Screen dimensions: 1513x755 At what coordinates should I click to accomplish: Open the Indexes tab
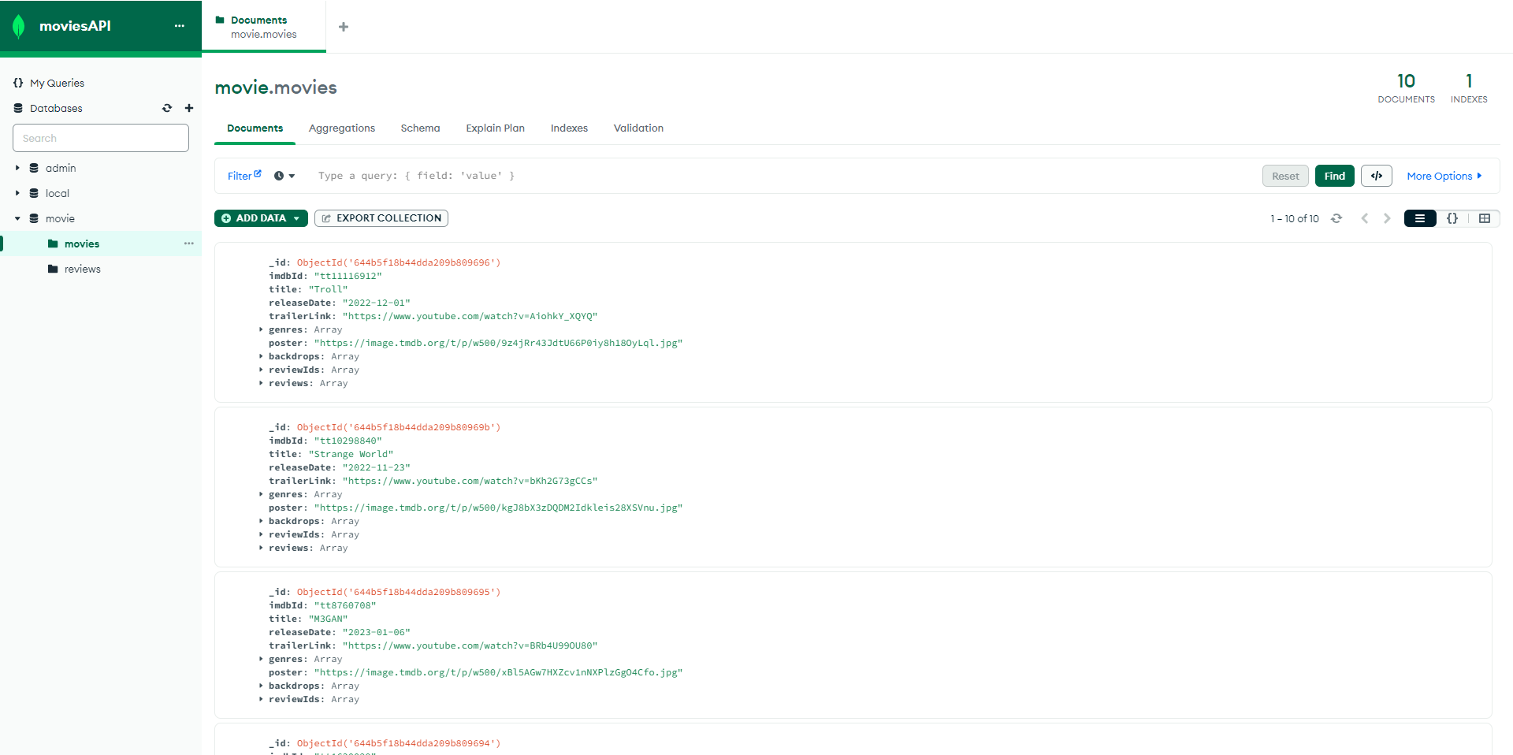(569, 128)
